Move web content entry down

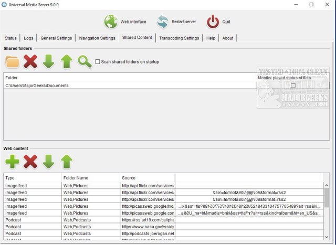pos(48,162)
